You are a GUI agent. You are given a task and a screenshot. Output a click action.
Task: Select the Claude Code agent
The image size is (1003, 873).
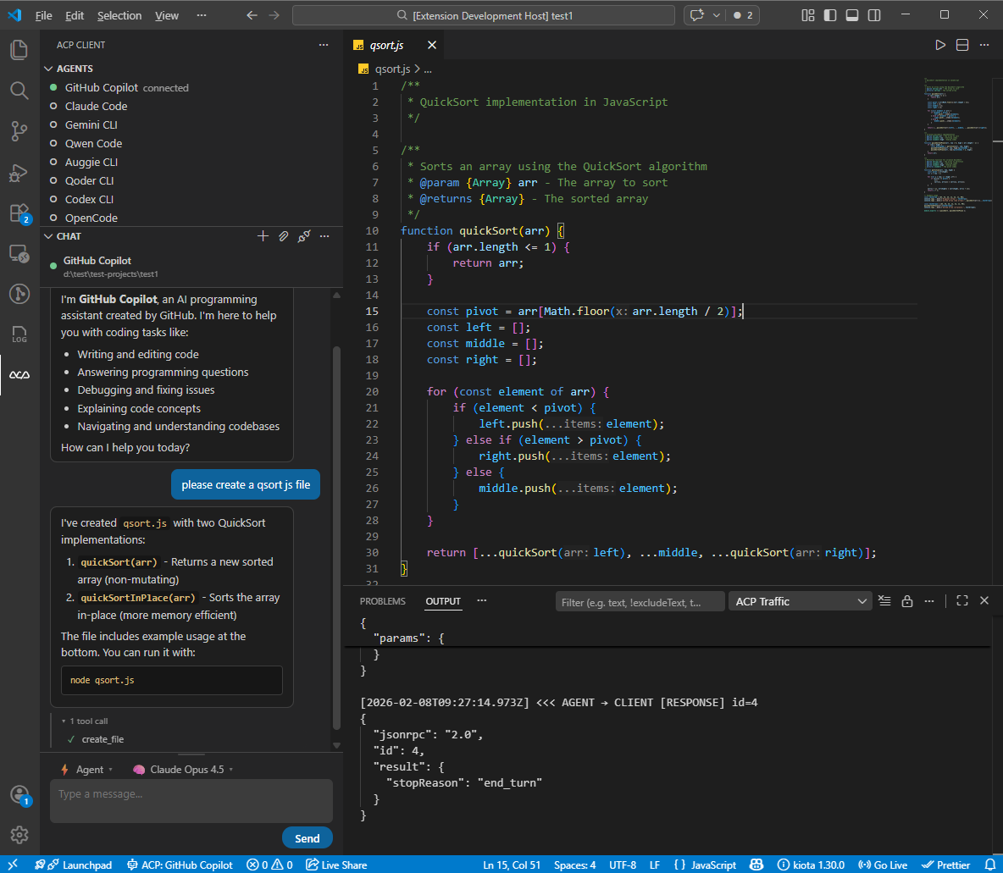(96, 106)
